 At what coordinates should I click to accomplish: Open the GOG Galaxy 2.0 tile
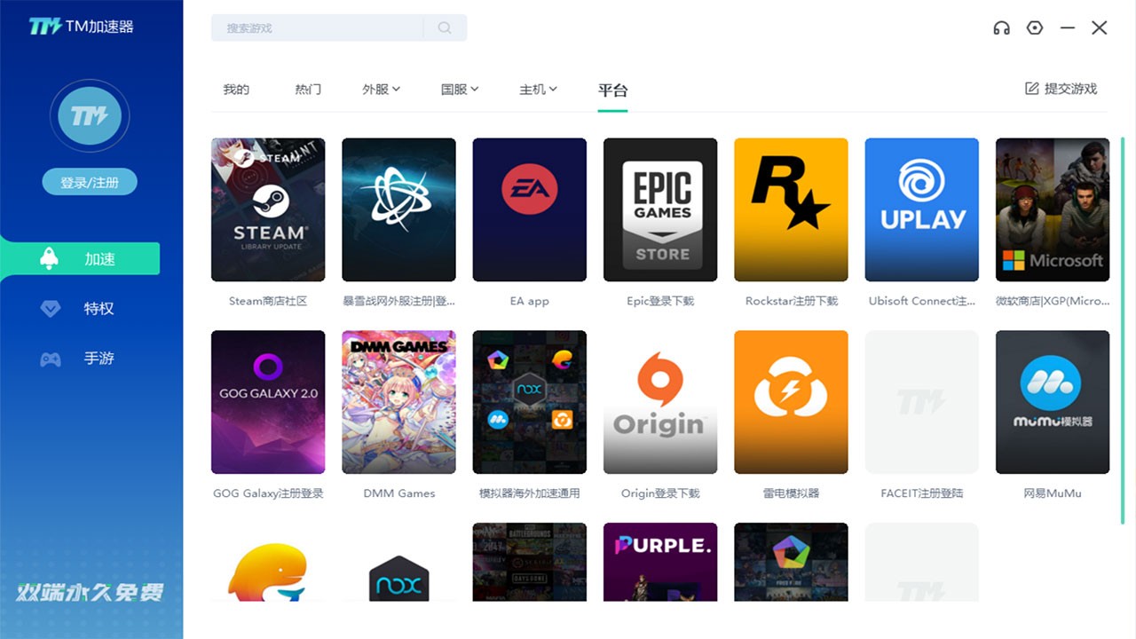[268, 402]
